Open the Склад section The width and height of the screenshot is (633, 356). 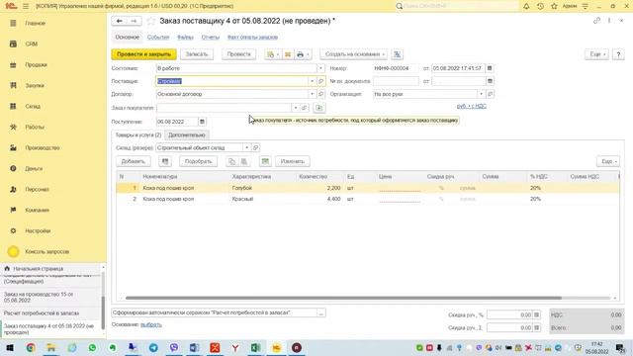33,106
